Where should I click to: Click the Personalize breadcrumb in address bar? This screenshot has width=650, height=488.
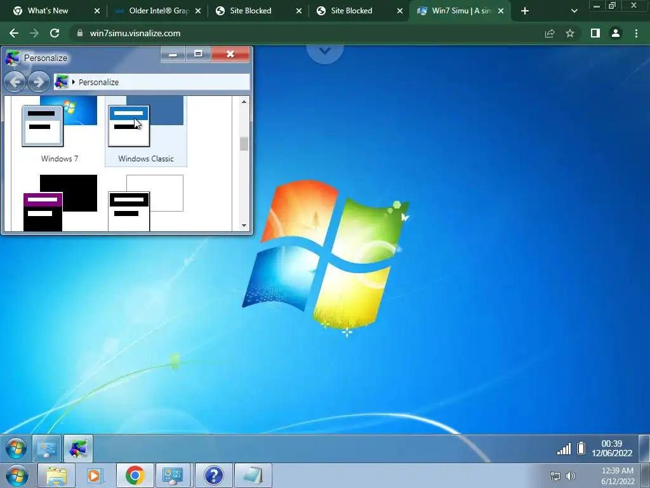point(98,82)
